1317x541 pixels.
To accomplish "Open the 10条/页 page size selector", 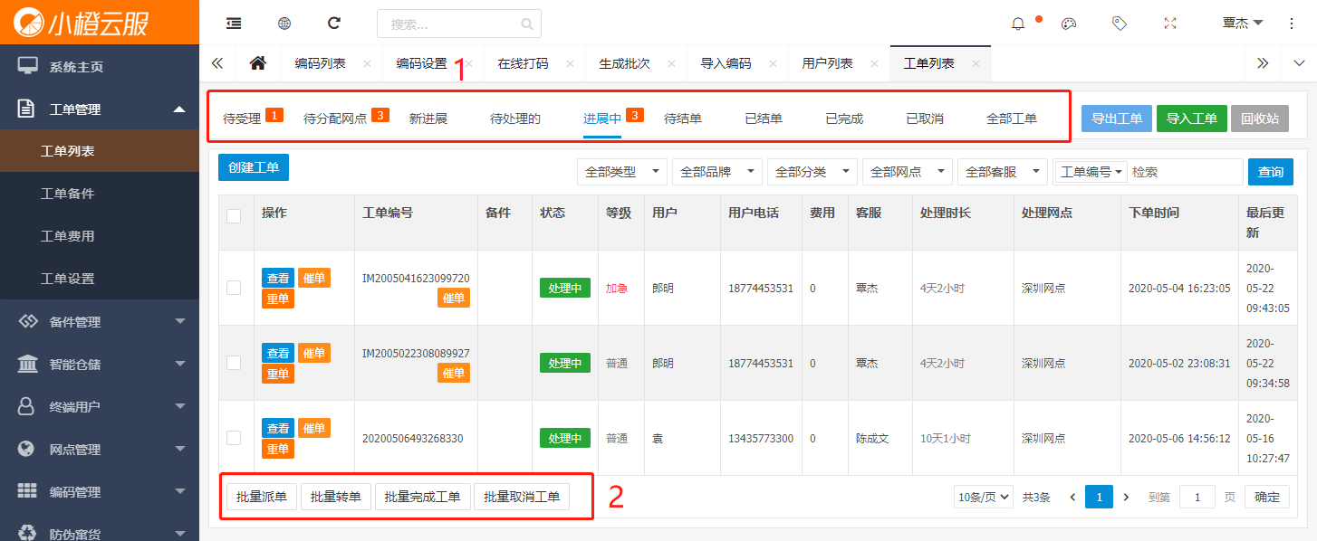I will point(983,497).
